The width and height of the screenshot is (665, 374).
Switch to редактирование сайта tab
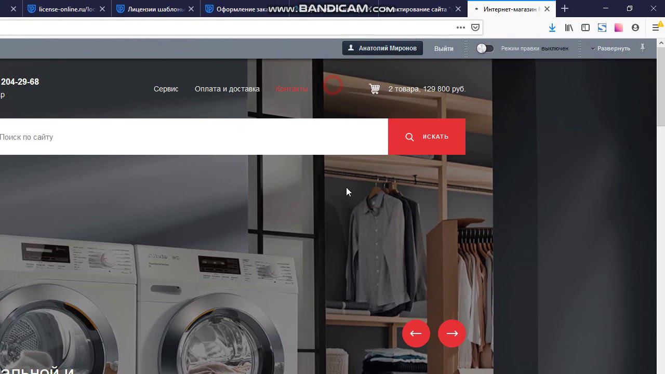(x=422, y=9)
